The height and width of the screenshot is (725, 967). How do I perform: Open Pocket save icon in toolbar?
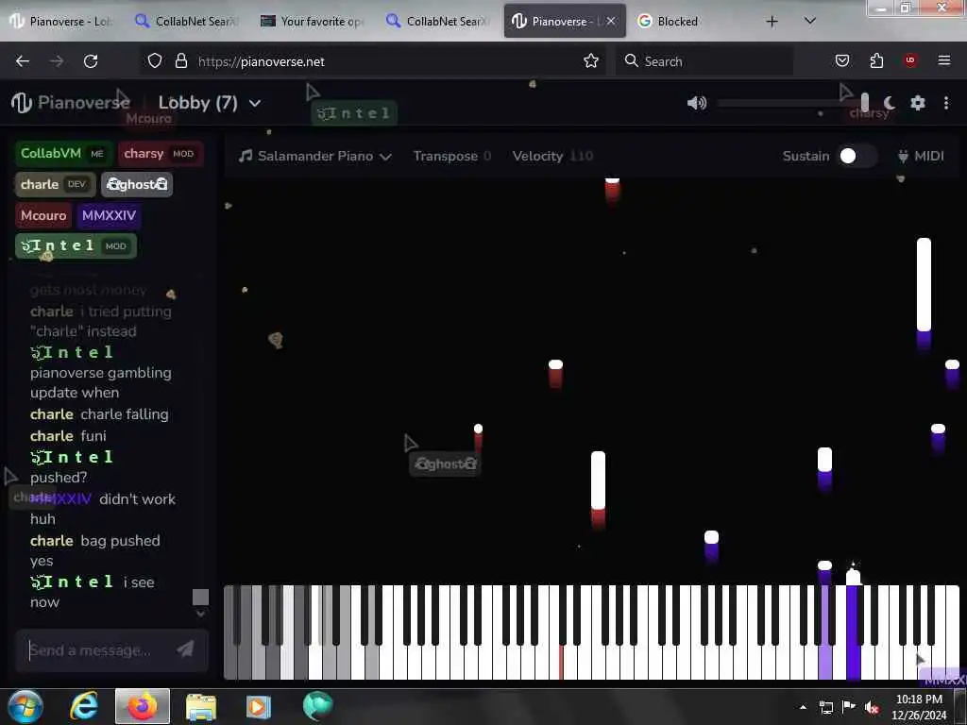(x=841, y=60)
